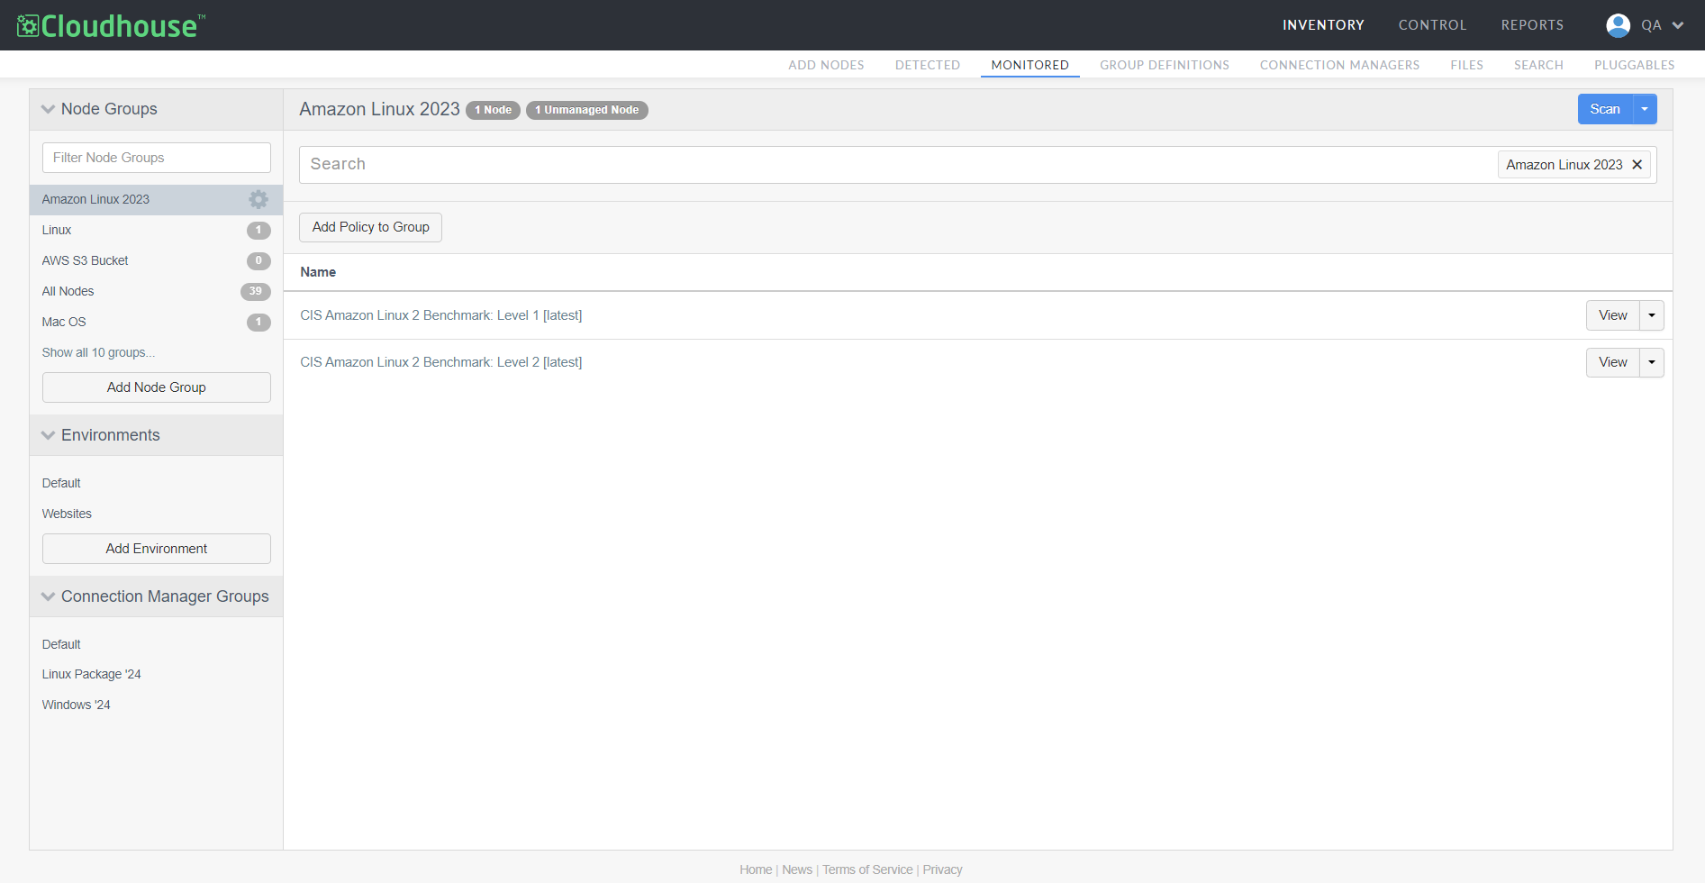1705x883 pixels.
Task: Select the Monitored tab
Action: click(x=1030, y=65)
